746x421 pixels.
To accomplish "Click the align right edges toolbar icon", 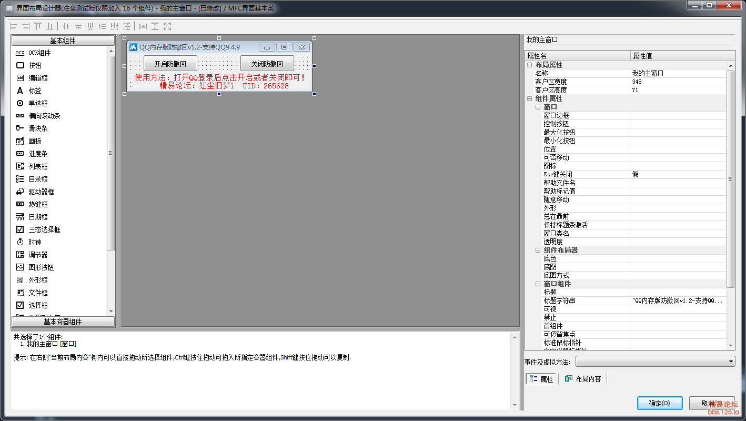I will click(x=26, y=26).
